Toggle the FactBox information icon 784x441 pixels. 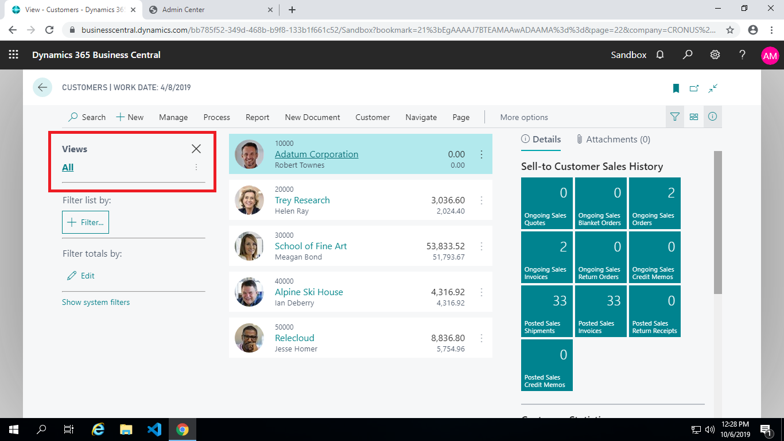(713, 117)
